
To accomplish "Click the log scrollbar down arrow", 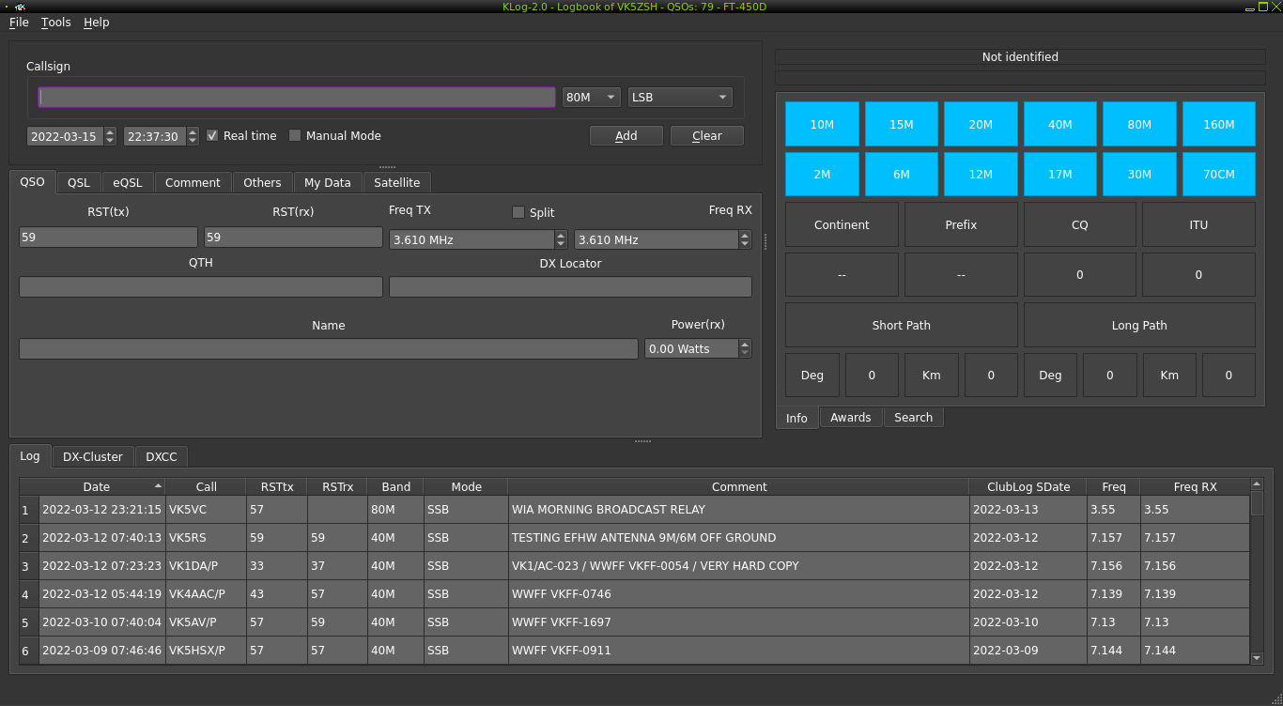I will point(1258,658).
